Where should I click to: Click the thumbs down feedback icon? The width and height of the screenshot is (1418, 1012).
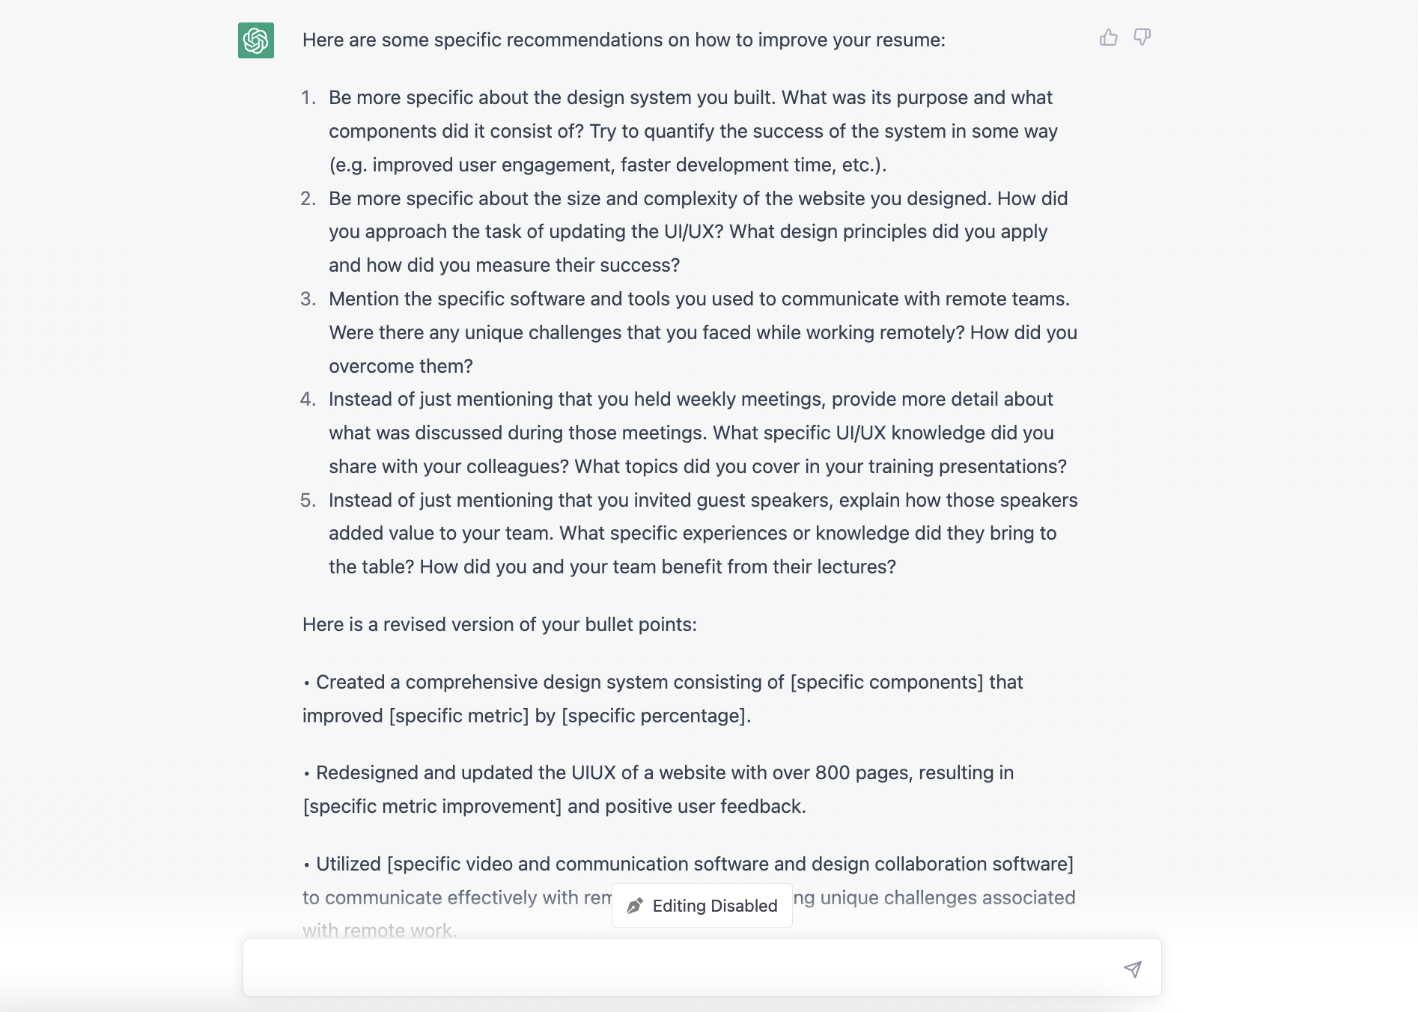pyautogui.click(x=1142, y=37)
